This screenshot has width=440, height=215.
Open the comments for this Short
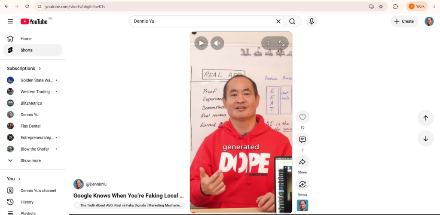coord(302,139)
